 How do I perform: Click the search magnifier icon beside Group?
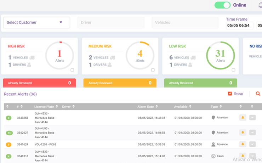258,94
